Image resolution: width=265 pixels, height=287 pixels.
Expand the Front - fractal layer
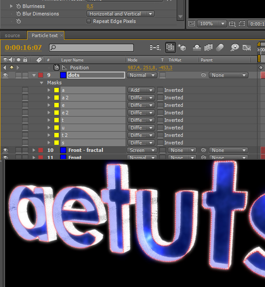pos(34,150)
